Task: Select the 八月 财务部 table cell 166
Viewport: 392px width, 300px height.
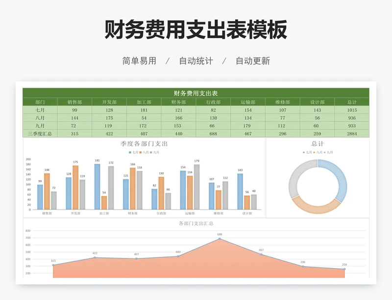Action: 178,118
